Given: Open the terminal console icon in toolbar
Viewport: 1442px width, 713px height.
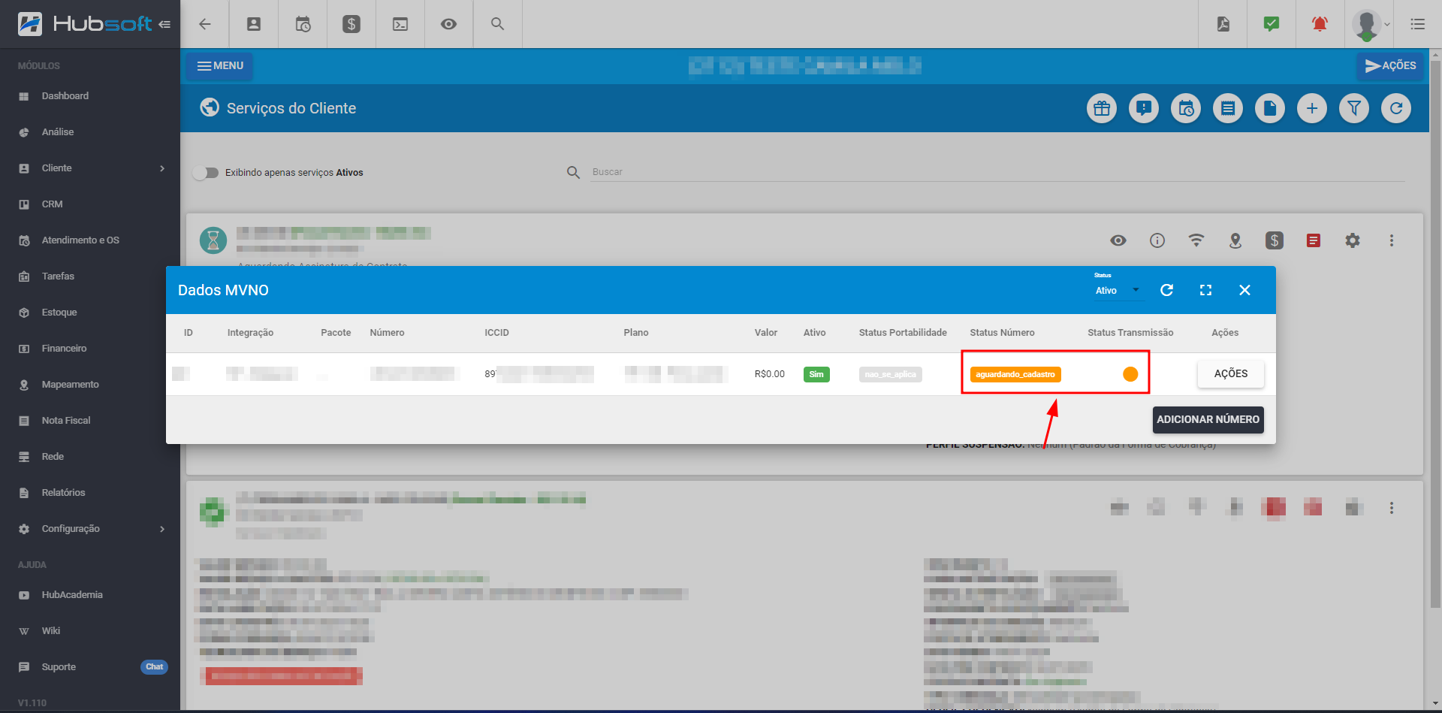Looking at the screenshot, I should pyautogui.click(x=400, y=24).
